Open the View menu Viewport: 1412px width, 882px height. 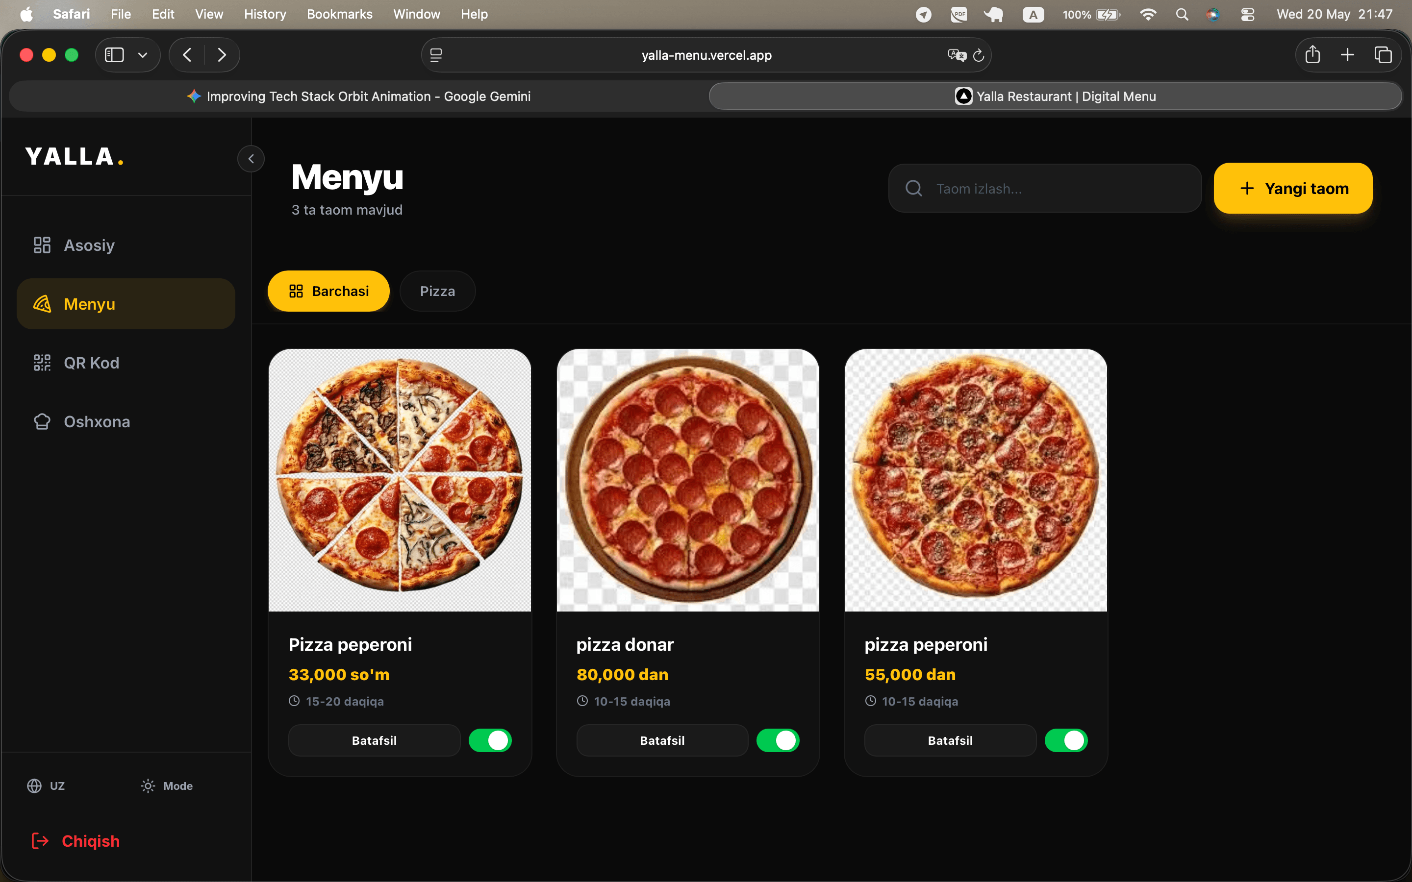click(x=209, y=14)
